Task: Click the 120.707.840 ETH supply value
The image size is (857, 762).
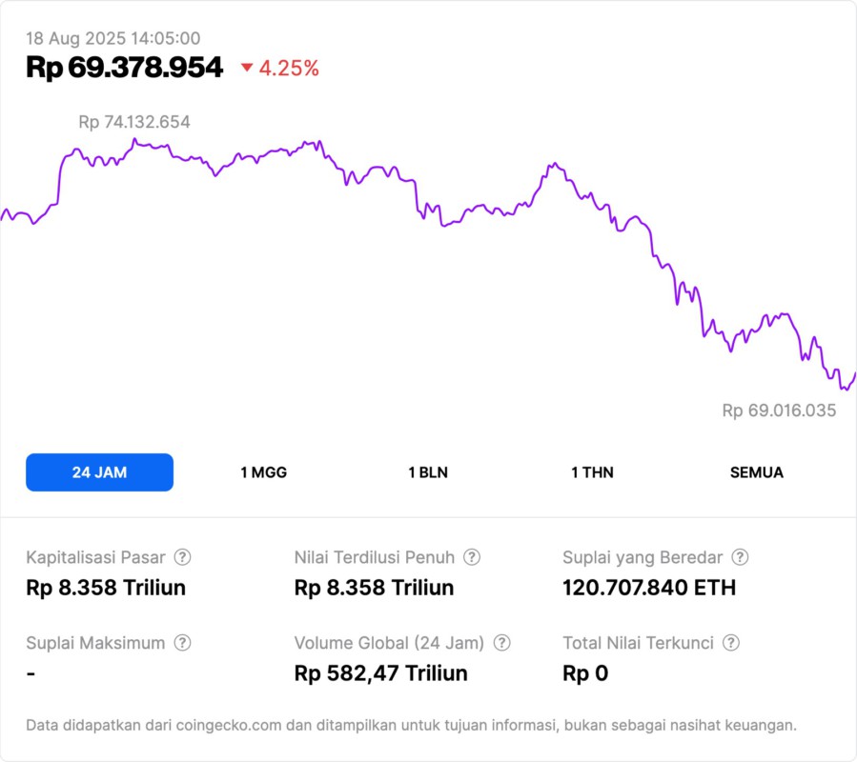Action: click(649, 588)
